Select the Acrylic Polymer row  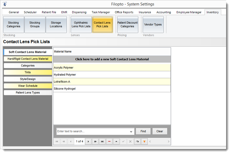click(x=112, y=68)
